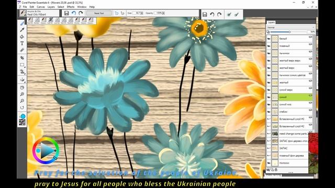Click the 'синий' layer thumbnail
This screenshot has height=188, width=335.
(275, 97)
